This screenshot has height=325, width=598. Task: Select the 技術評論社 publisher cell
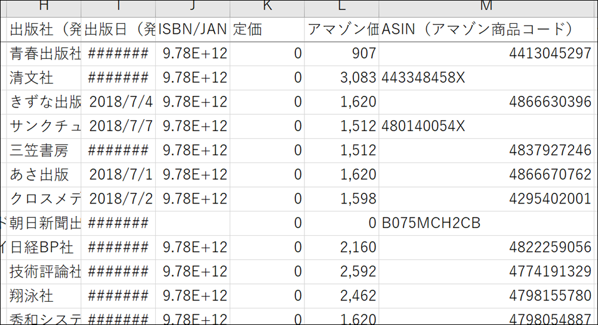[x=44, y=271]
